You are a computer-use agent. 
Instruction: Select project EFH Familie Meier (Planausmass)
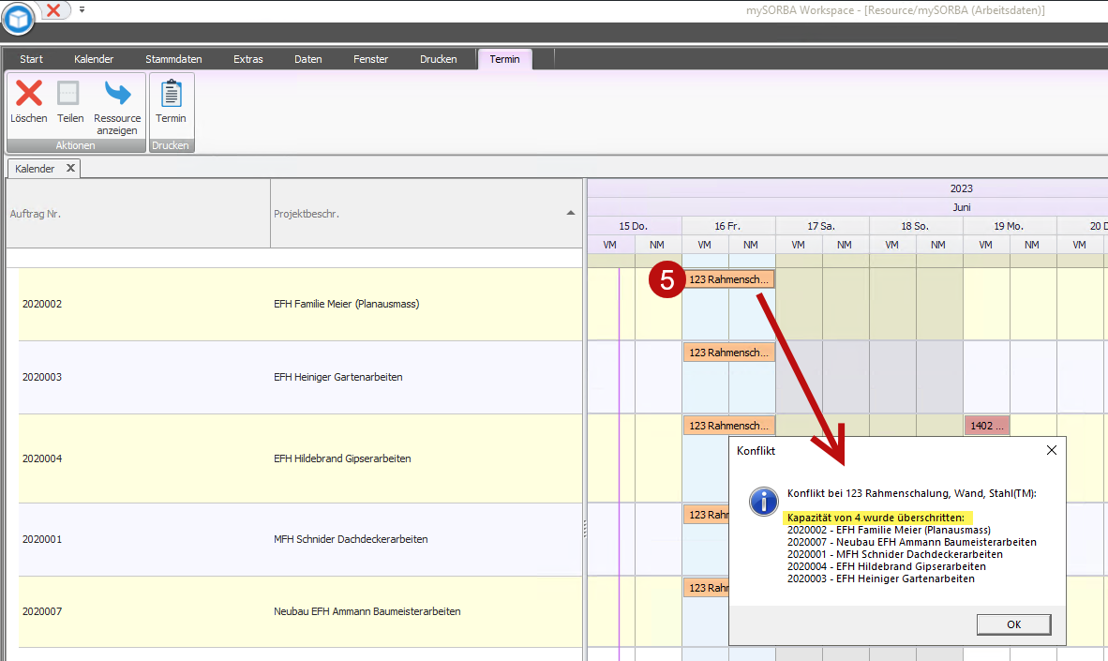pyautogui.click(x=346, y=304)
